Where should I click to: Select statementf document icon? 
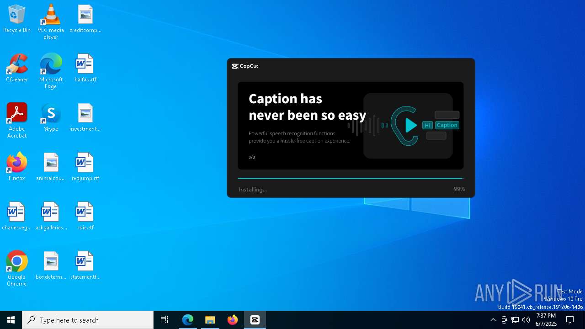click(x=85, y=266)
